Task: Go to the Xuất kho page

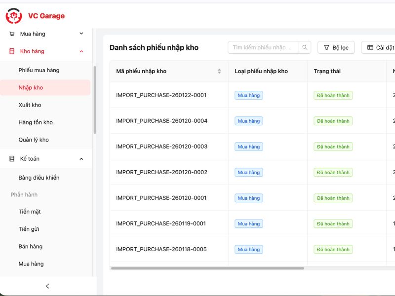Action: 30,105
